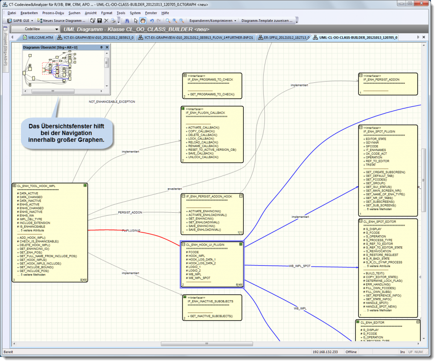The width and height of the screenshot is (437, 363).
Task: Toggle Ins mode in the status bar
Action: (402, 352)
